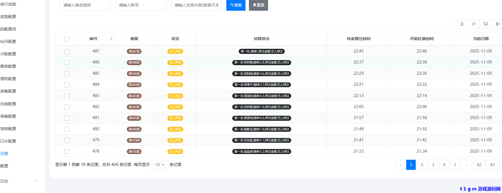
Task: Click the ellipsis to expand more pages
Action: click(x=466, y=165)
